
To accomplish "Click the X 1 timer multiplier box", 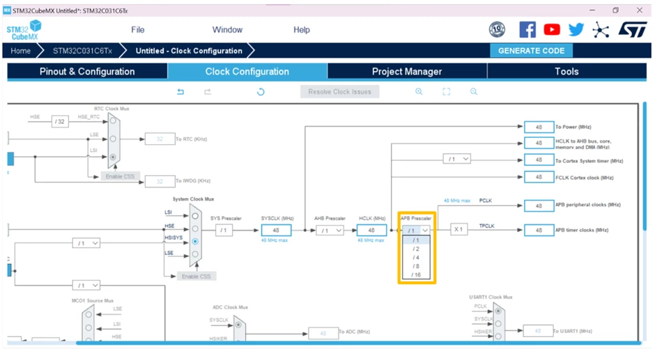I will [458, 229].
